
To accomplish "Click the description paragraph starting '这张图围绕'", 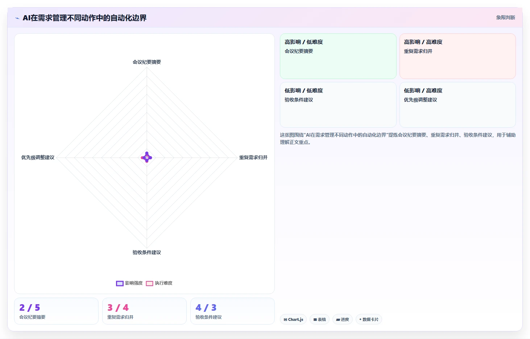I will coord(398,139).
